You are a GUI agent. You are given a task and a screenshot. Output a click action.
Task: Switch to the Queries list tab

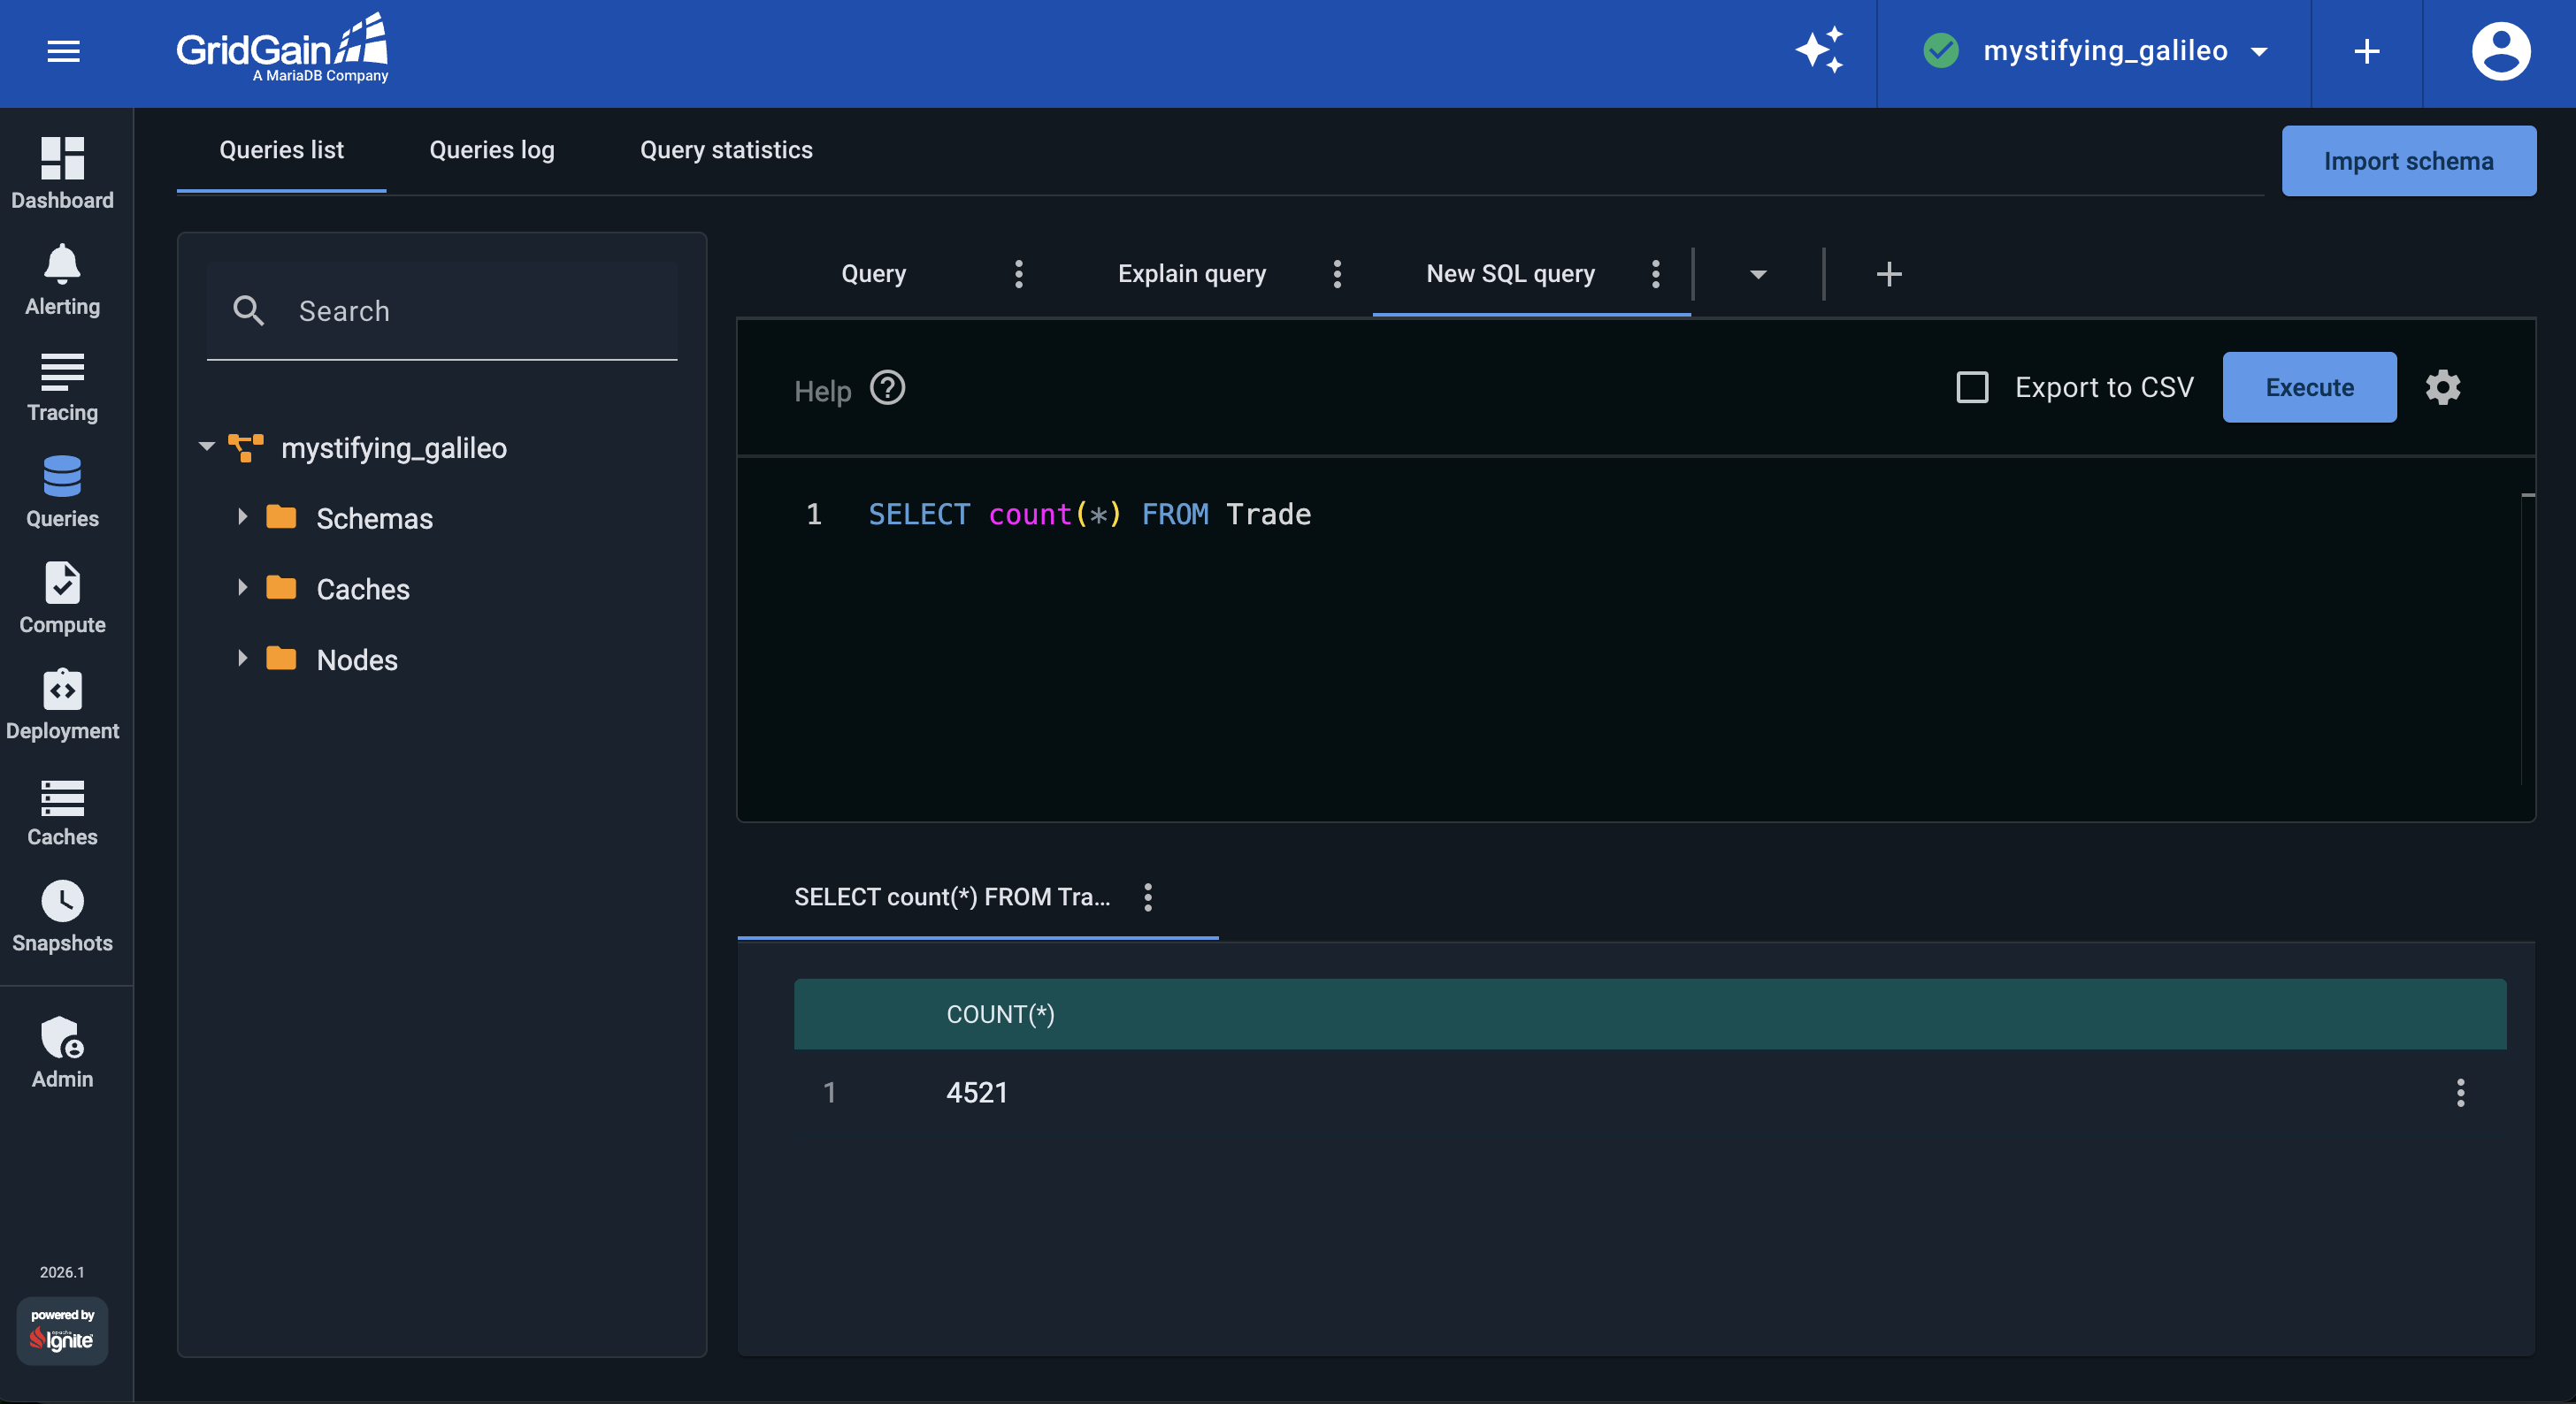(281, 150)
